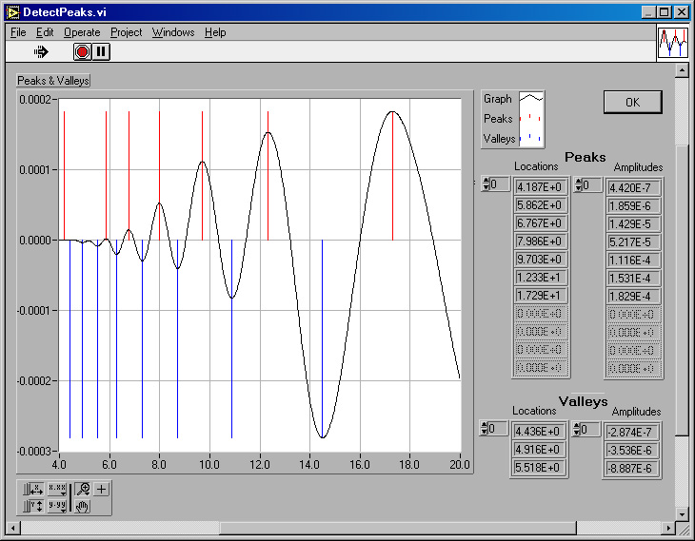Click the OK button
Screen dimensions: 695x541
tap(632, 103)
